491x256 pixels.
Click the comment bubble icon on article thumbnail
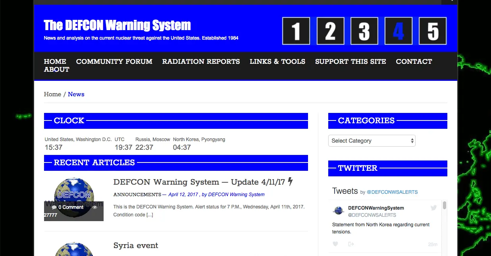(54, 207)
